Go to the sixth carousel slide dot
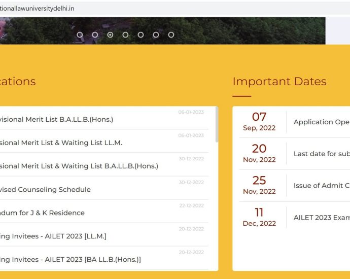 tap(156, 35)
